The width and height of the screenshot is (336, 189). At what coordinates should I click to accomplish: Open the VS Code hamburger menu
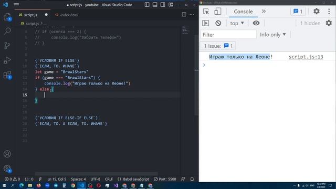point(16,5)
